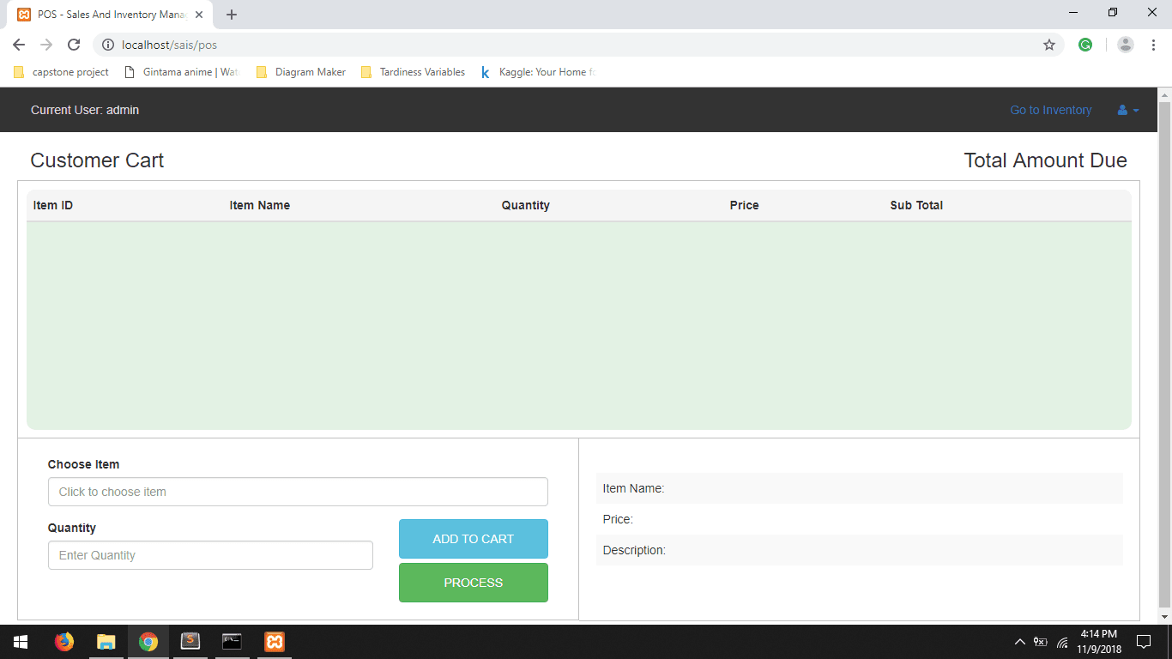Click the 'Go to Inventory' link

pos(1050,110)
